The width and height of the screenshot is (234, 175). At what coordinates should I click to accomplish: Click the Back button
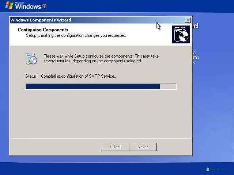point(116,147)
